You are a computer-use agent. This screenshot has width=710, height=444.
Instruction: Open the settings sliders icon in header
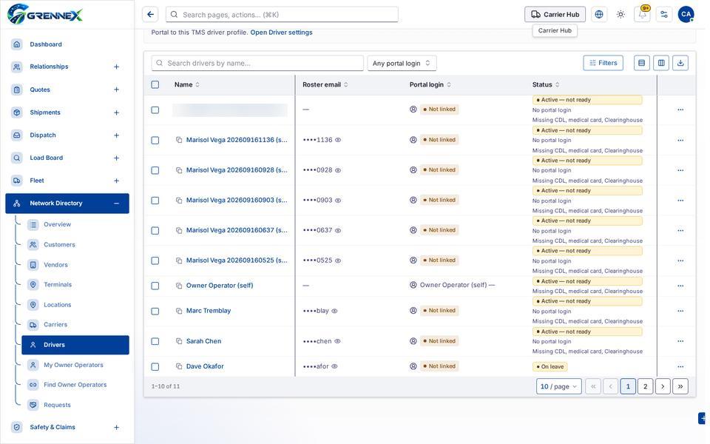tap(664, 15)
